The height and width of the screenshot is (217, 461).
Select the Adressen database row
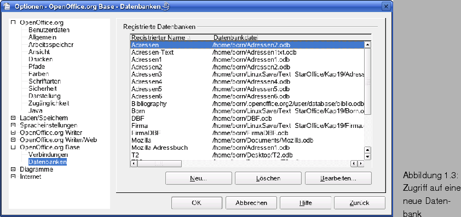pyautogui.click(x=247, y=45)
